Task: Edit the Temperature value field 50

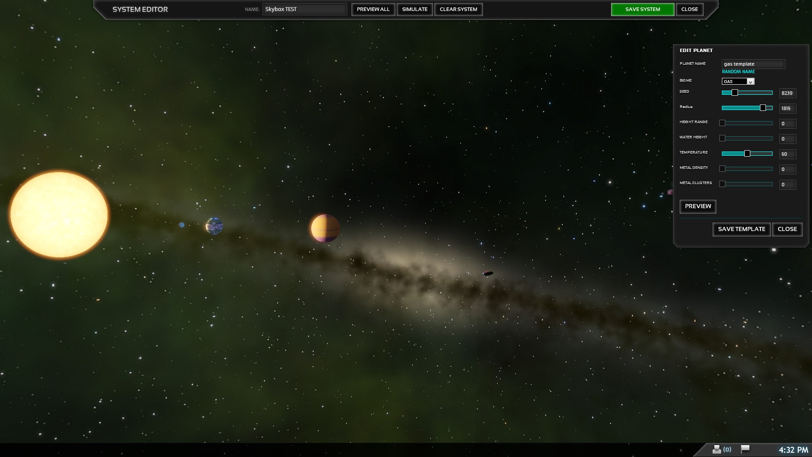Action: coord(787,154)
